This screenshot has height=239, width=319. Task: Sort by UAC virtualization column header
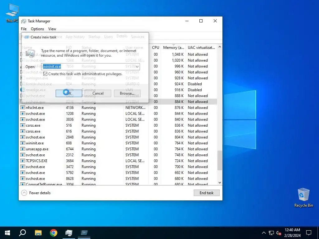point(202,47)
